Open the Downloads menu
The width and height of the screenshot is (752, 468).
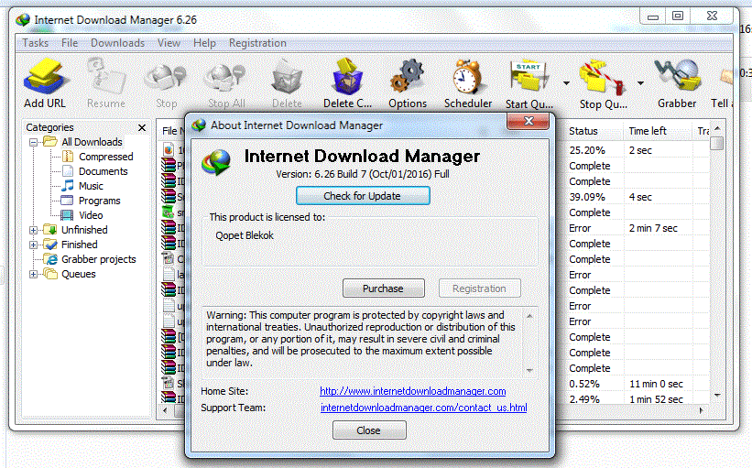tap(117, 43)
